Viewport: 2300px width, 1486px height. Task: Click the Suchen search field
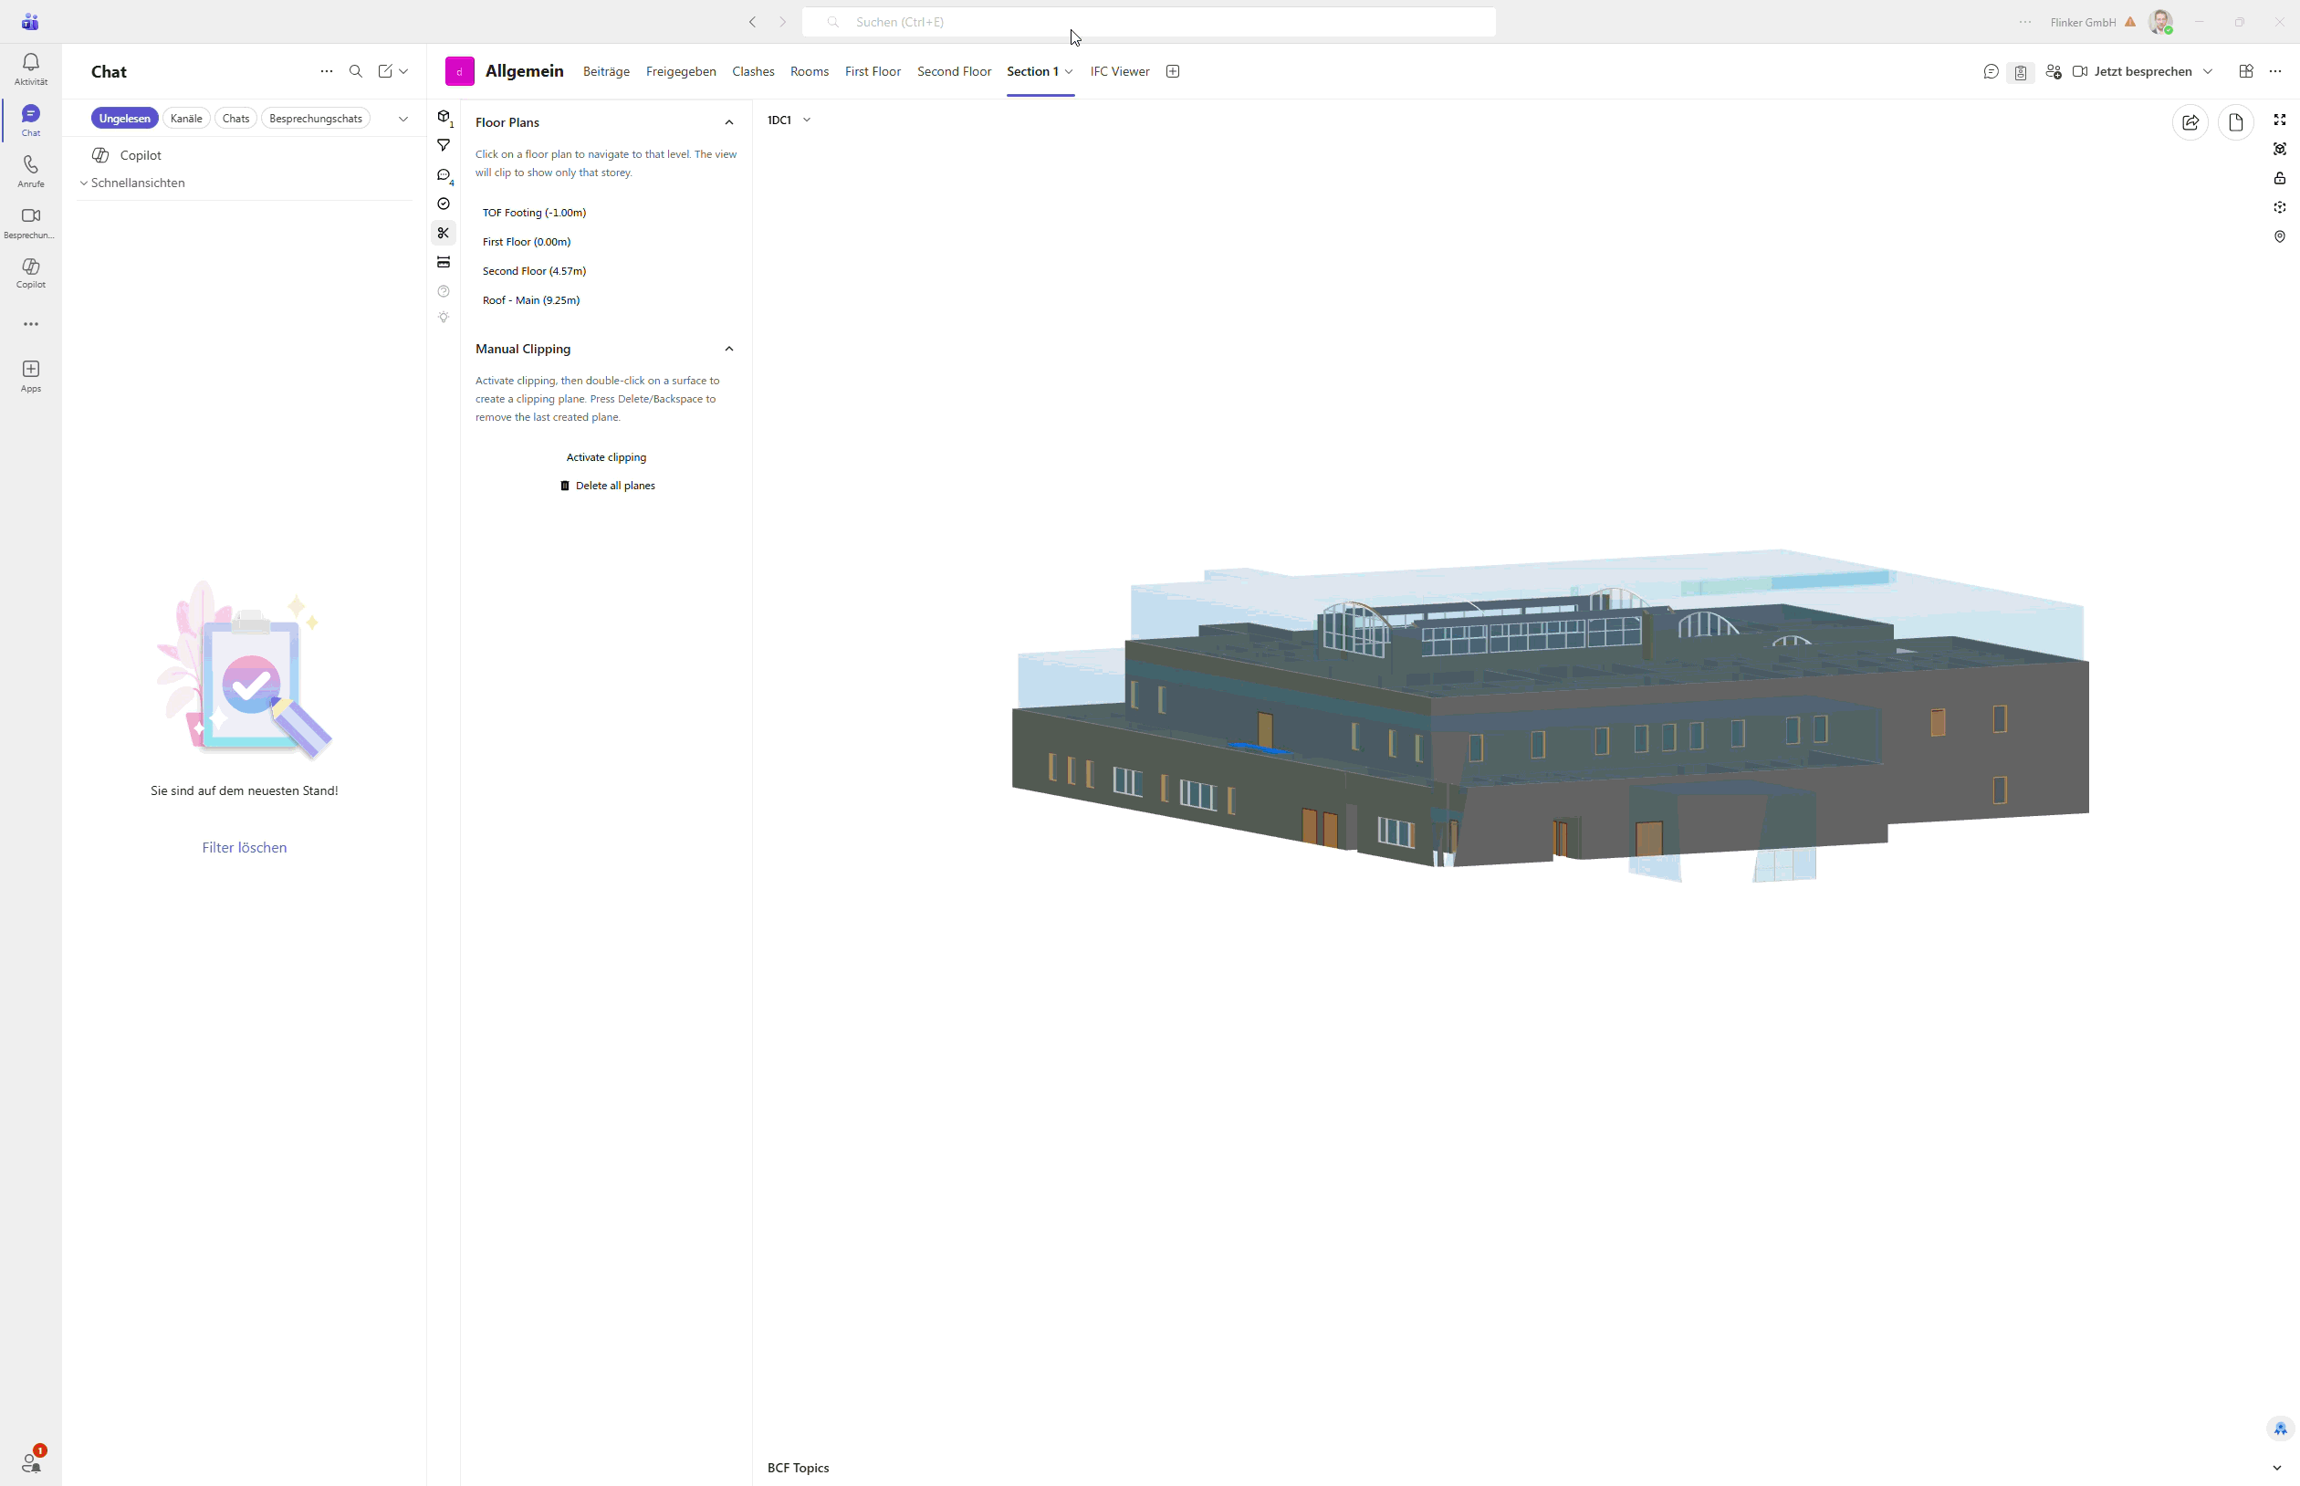1148,22
